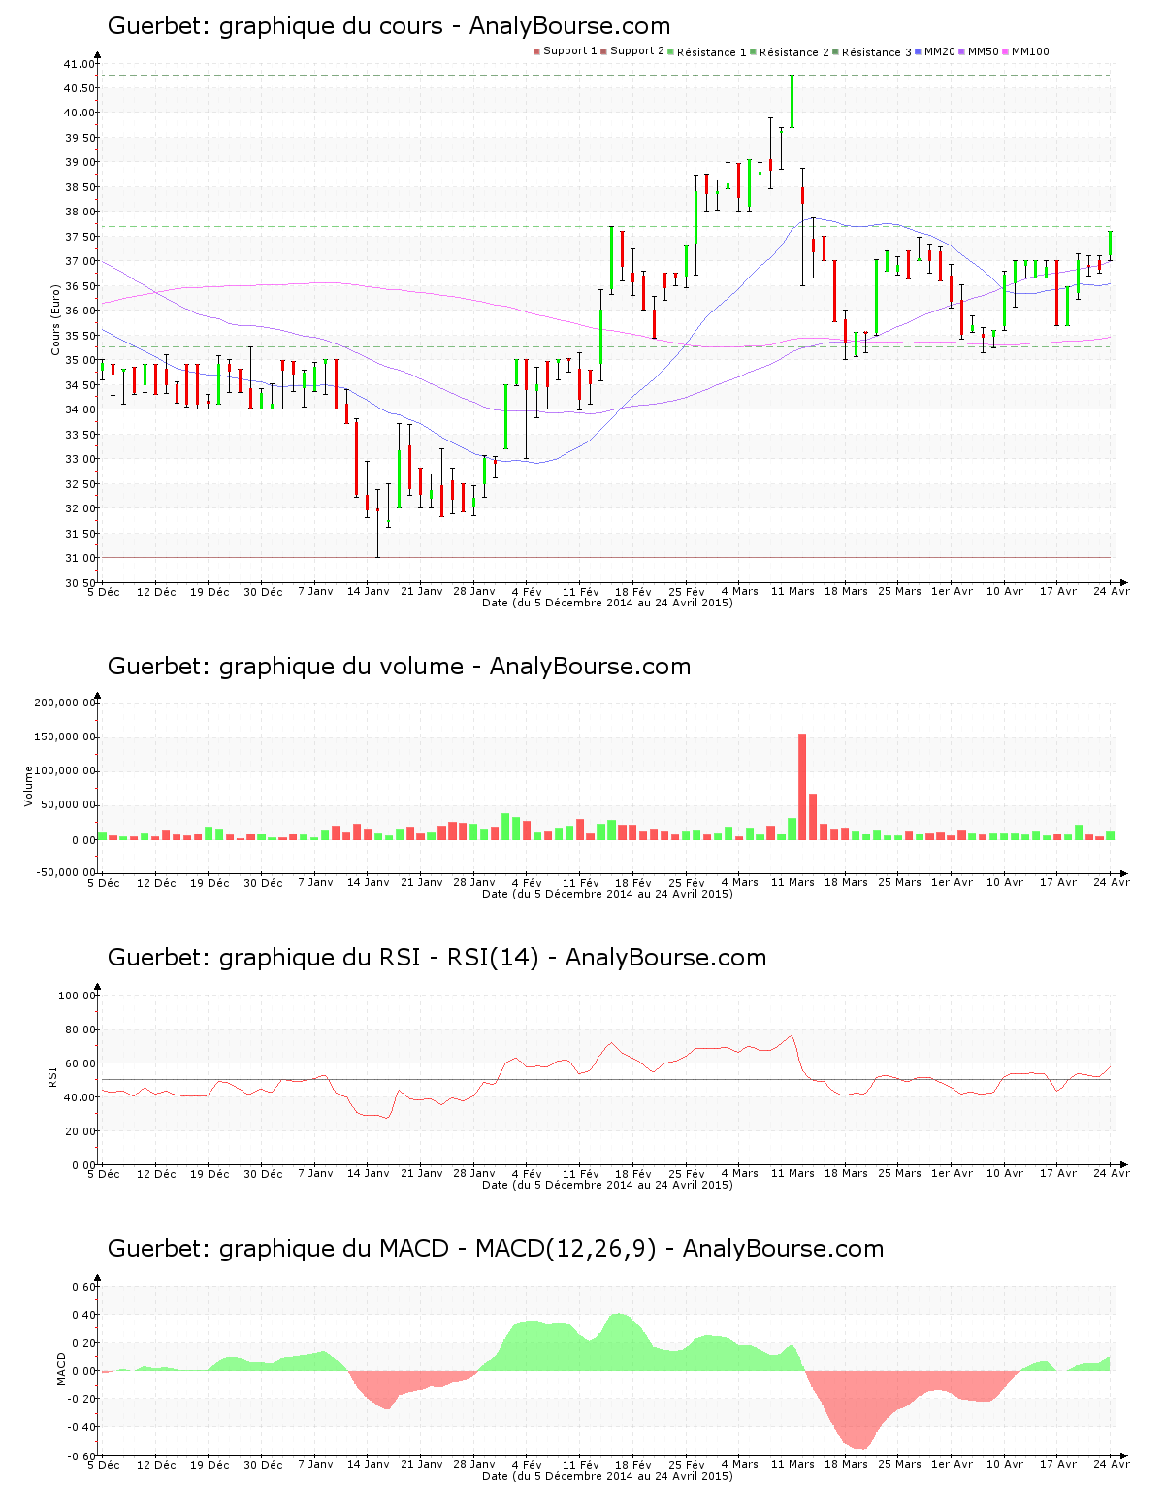Click '18 Mars' date under volume chart

(846, 882)
